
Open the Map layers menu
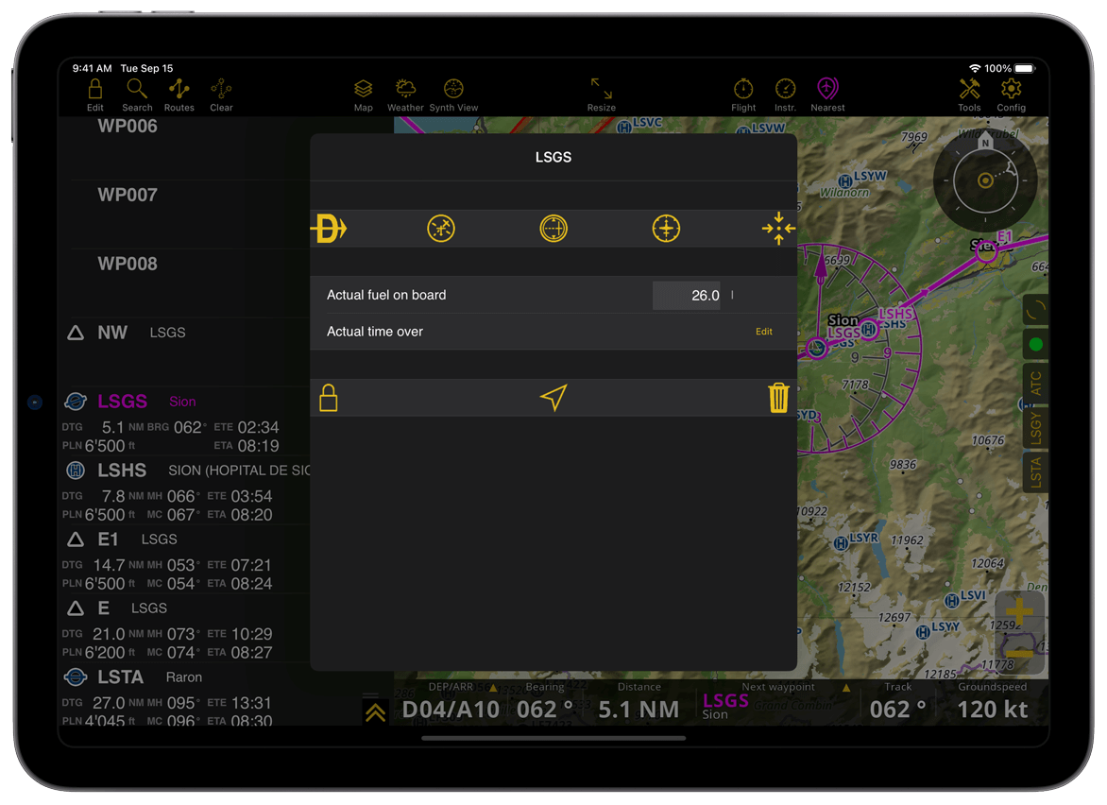tap(363, 94)
